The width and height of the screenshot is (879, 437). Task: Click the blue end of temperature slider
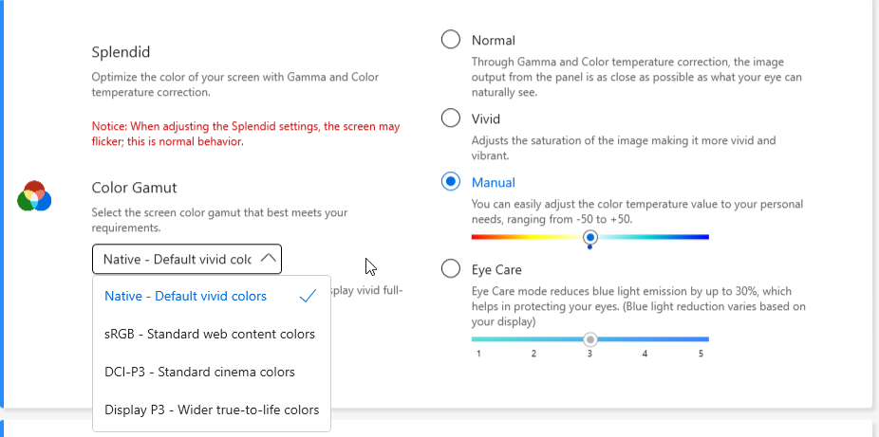[705, 236]
